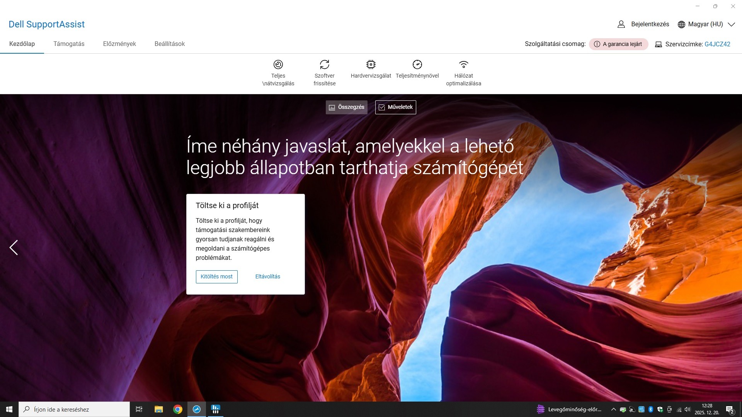Image resolution: width=742 pixels, height=417 pixels.
Task: Click the laptop Szervizcímke icon
Action: point(659,44)
